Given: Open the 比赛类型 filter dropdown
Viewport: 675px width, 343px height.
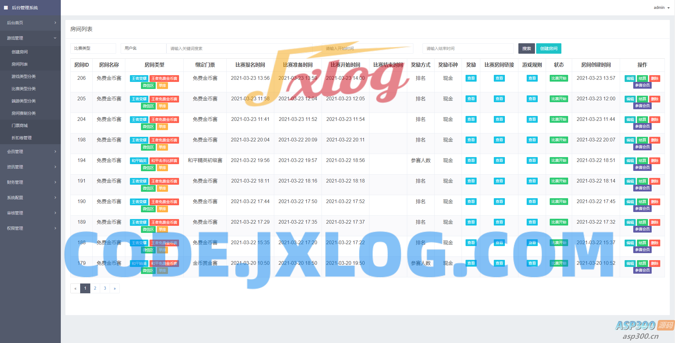Looking at the screenshot, I should pyautogui.click(x=93, y=48).
